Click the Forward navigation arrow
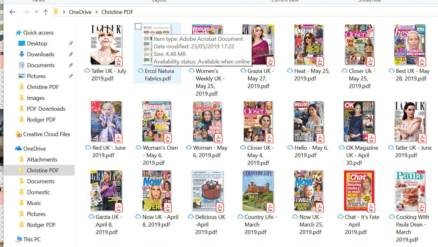Screen dimensions: 438x247 tap(26, 12)
